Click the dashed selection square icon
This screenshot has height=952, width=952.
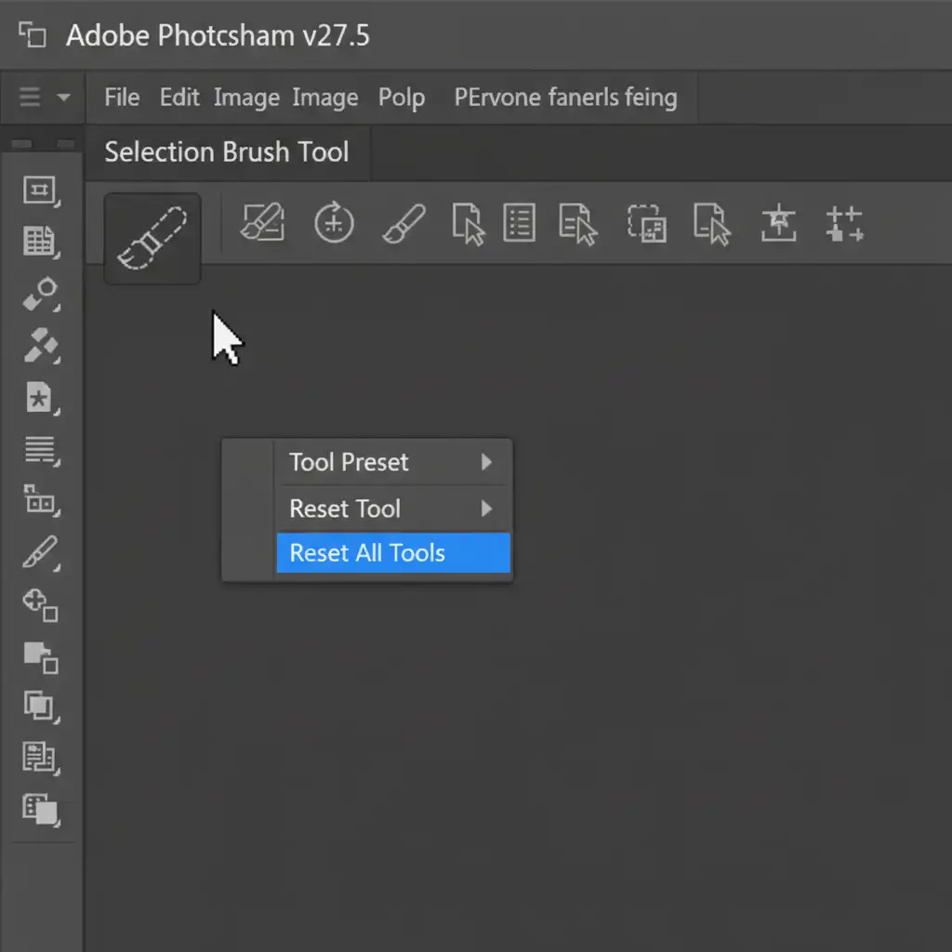[x=646, y=224]
